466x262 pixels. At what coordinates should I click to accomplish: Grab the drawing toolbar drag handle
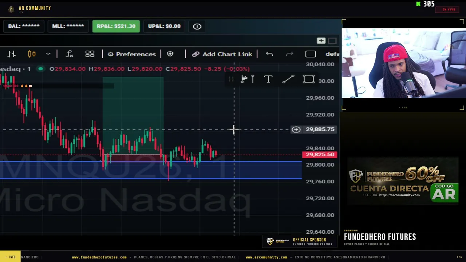click(x=231, y=79)
